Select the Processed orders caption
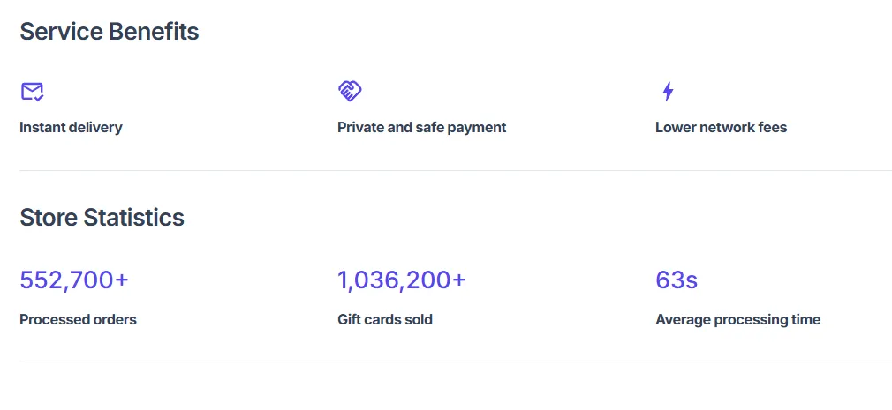Image resolution: width=892 pixels, height=410 pixels. [78, 320]
